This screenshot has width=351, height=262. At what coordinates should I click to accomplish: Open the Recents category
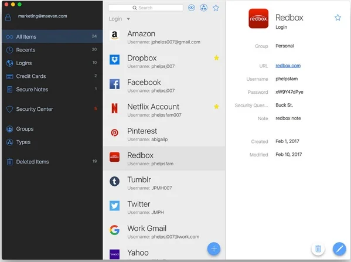pos(52,50)
